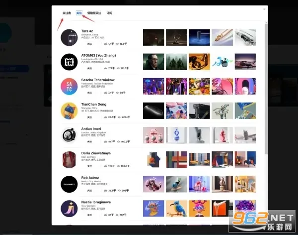Open the first project thumbnail in ATOM63's row

click(x=153, y=62)
